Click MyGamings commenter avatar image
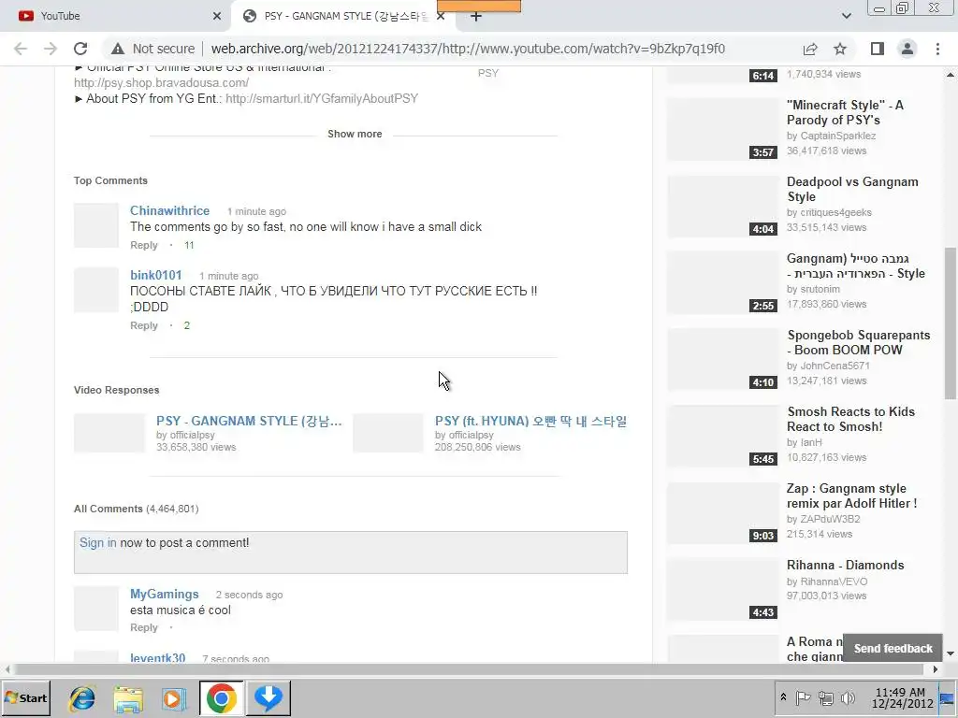The image size is (958, 718). 96,609
